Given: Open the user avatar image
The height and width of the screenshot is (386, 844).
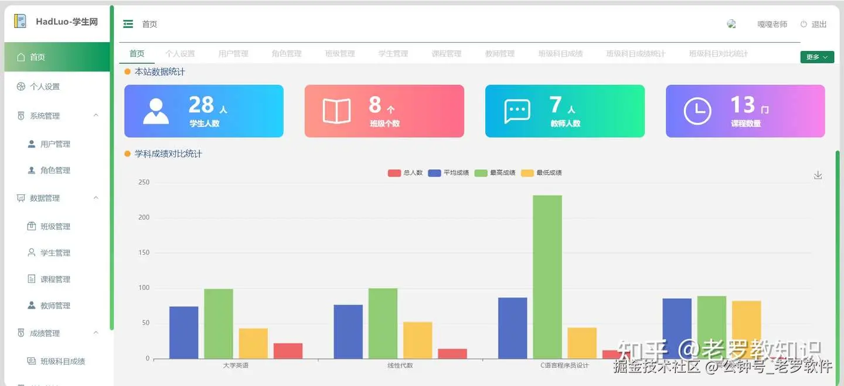Looking at the screenshot, I should [731, 24].
